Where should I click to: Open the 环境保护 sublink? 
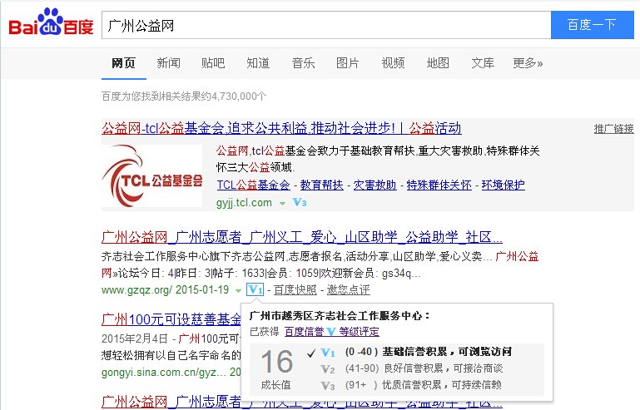coord(504,185)
